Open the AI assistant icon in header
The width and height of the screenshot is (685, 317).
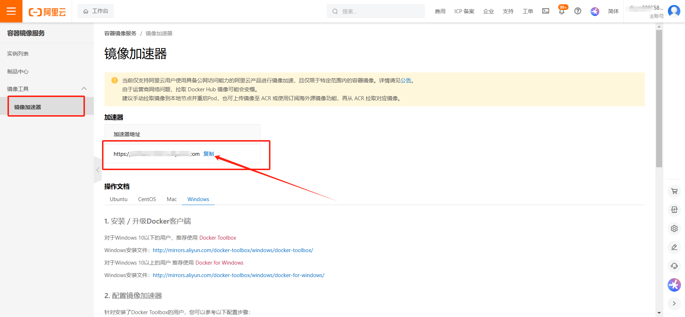(x=595, y=11)
